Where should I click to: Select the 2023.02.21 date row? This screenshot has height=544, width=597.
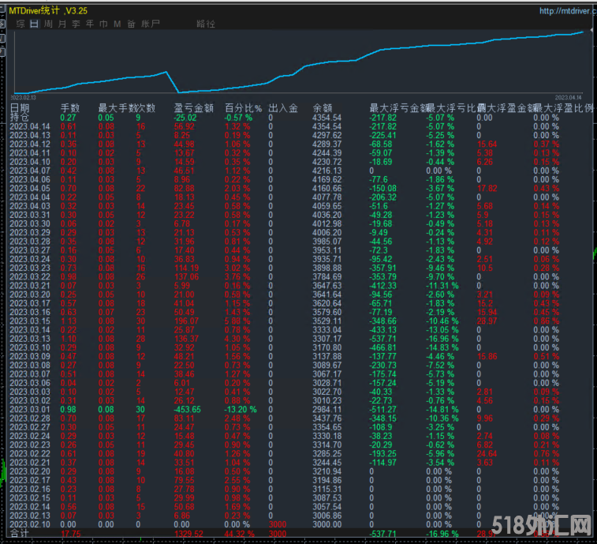click(x=30, y=463)
